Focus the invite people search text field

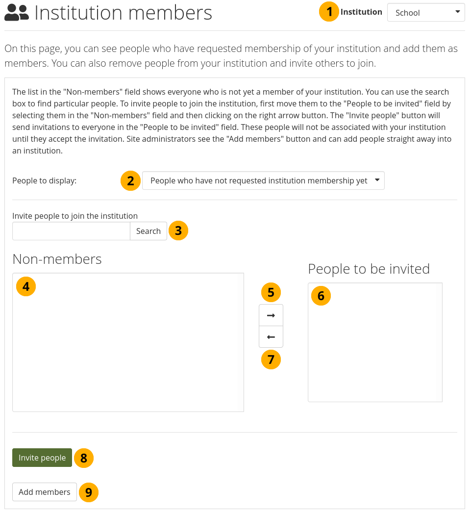(x=71, y=231)
